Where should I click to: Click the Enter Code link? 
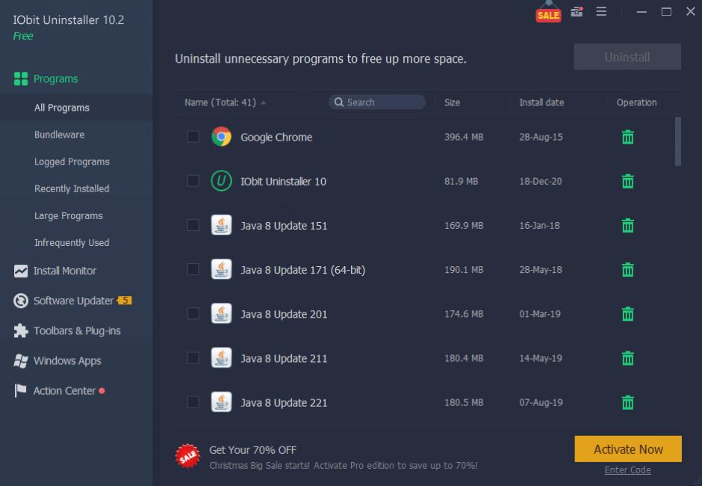627,470
